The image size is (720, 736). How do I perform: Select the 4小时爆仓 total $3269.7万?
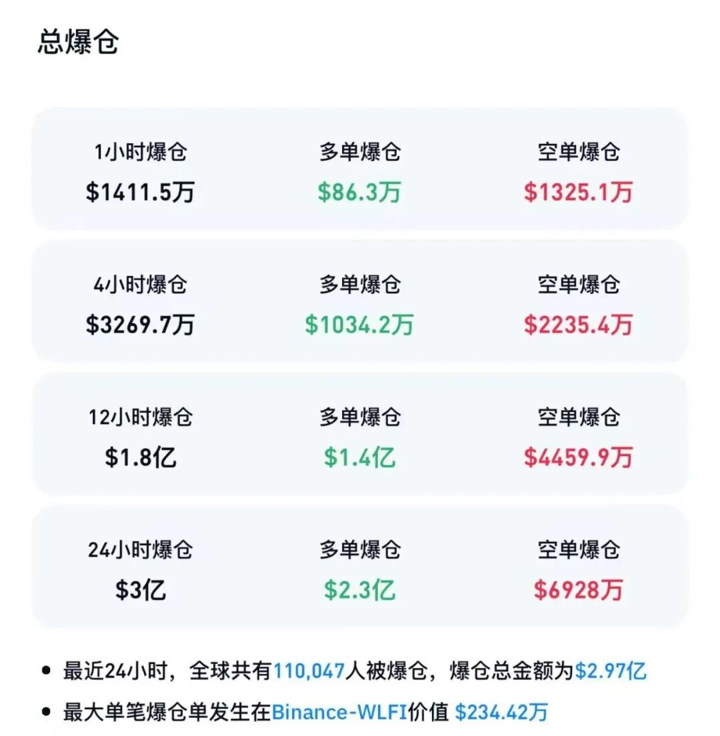pyautogui.click(x=140, y=325)
